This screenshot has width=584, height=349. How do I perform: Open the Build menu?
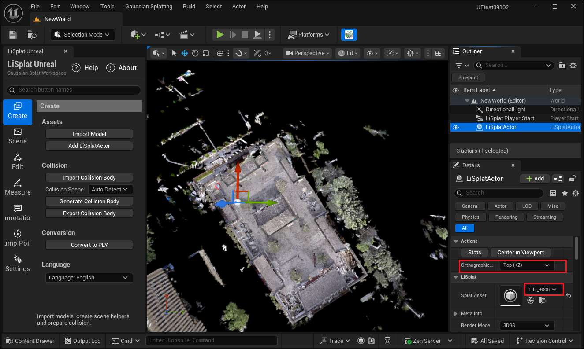(x=189, y=7)
